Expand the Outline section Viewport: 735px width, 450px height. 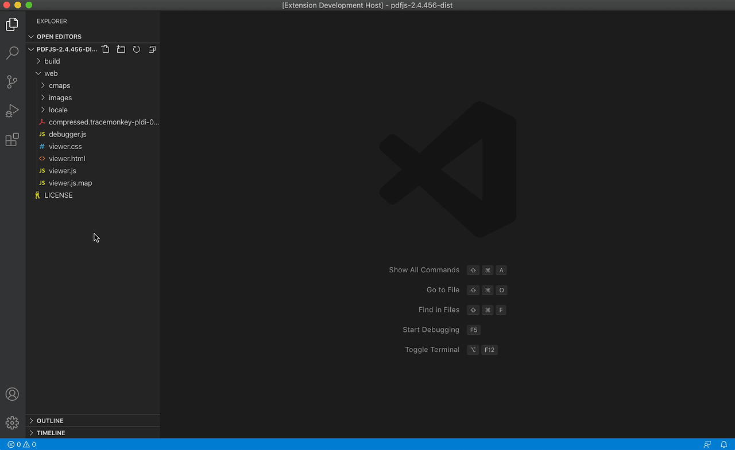tap(92, 421)
